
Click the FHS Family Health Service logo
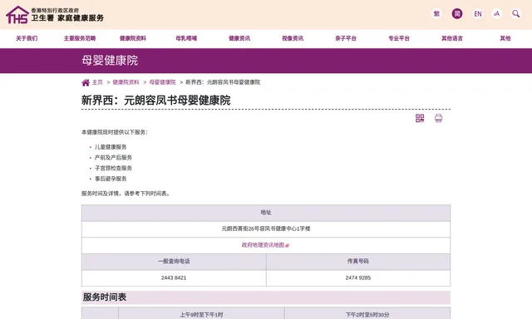point(55,15)
